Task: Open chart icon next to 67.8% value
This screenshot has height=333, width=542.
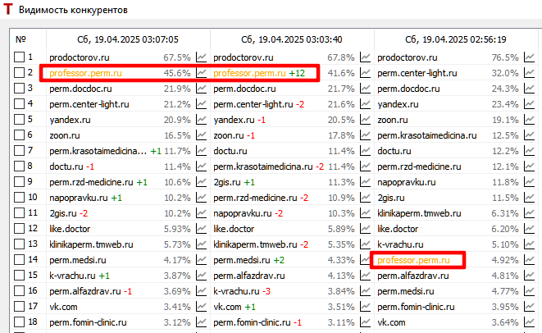Action: (x=365, y=57)
